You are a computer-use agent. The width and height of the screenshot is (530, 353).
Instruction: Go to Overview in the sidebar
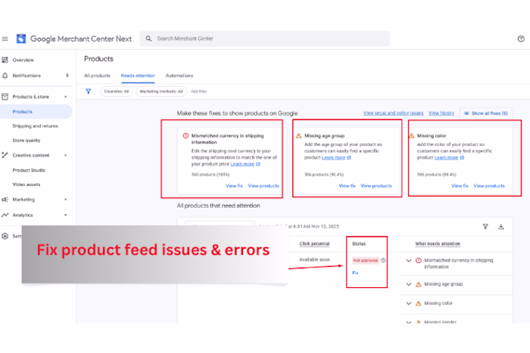coord(23,60)
